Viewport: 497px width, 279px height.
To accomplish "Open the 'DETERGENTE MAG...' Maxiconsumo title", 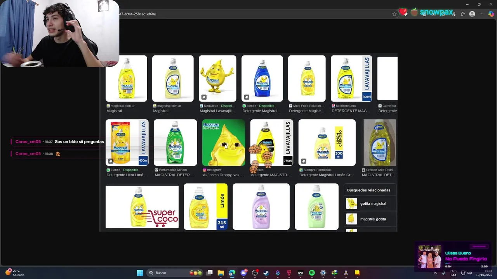I will click(351, 111).
